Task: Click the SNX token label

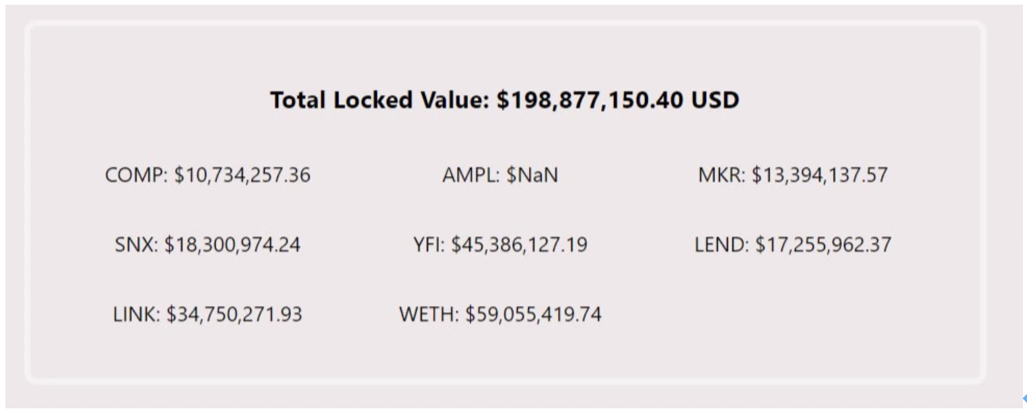Action: pos(136,244)
